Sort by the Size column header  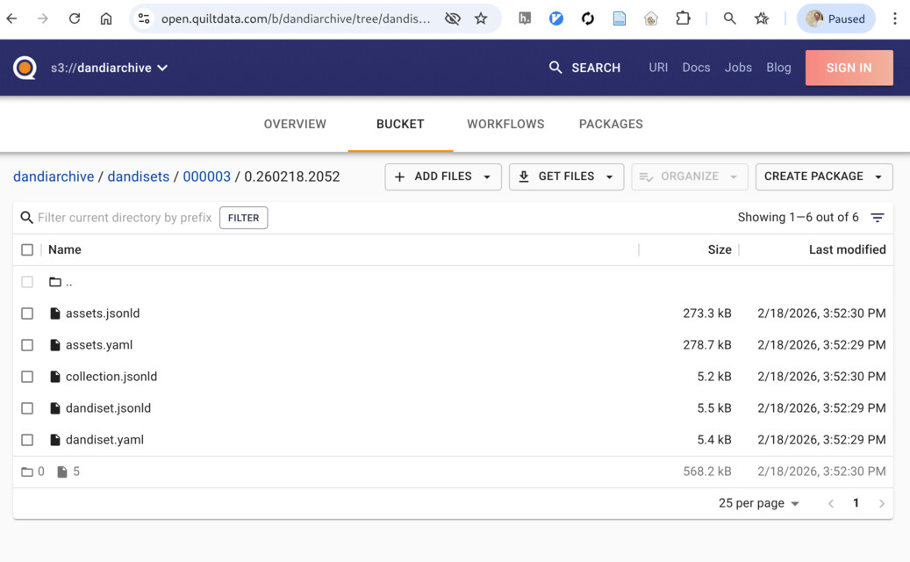719,249
